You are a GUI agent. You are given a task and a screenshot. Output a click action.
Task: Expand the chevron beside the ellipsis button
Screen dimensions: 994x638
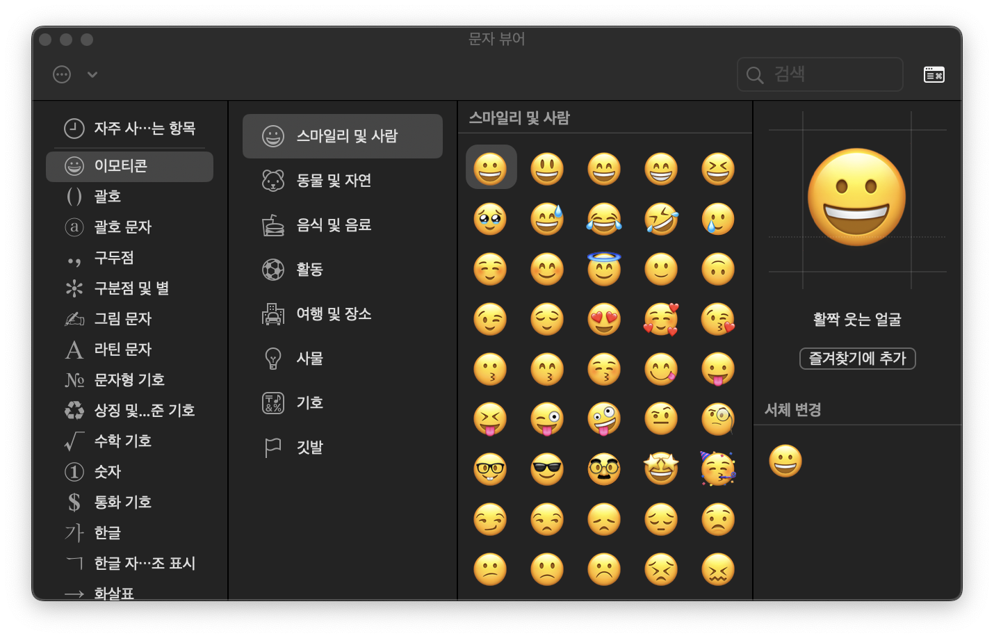pyautogui.click(x=92, y=74)
